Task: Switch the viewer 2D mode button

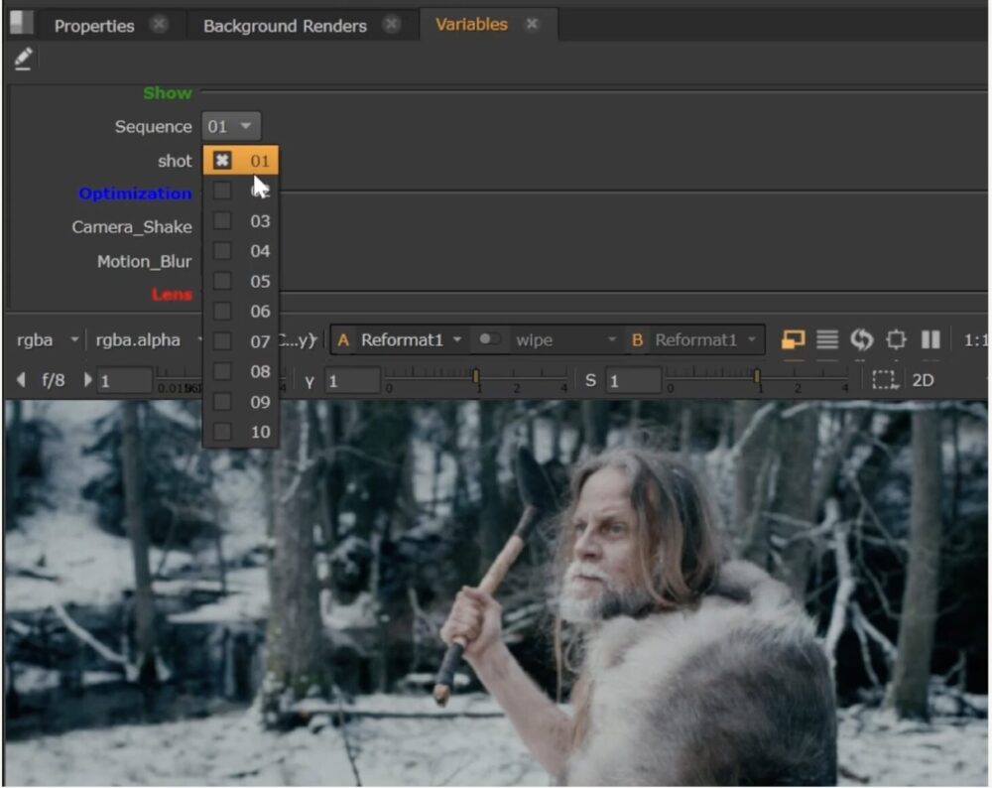Action: point(923,380)
